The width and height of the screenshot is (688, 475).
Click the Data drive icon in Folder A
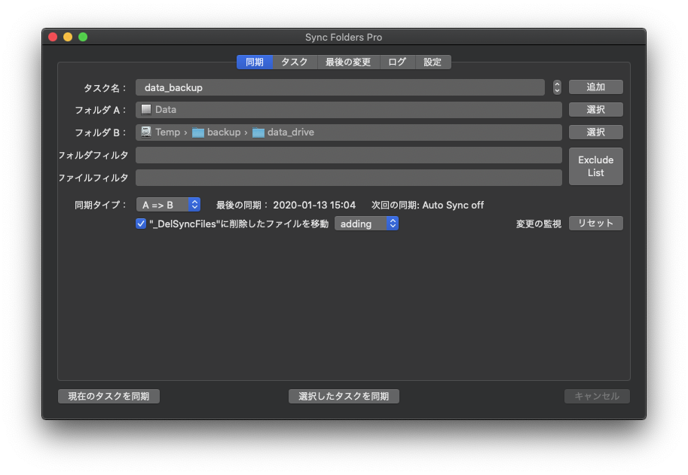click(146, 110)
